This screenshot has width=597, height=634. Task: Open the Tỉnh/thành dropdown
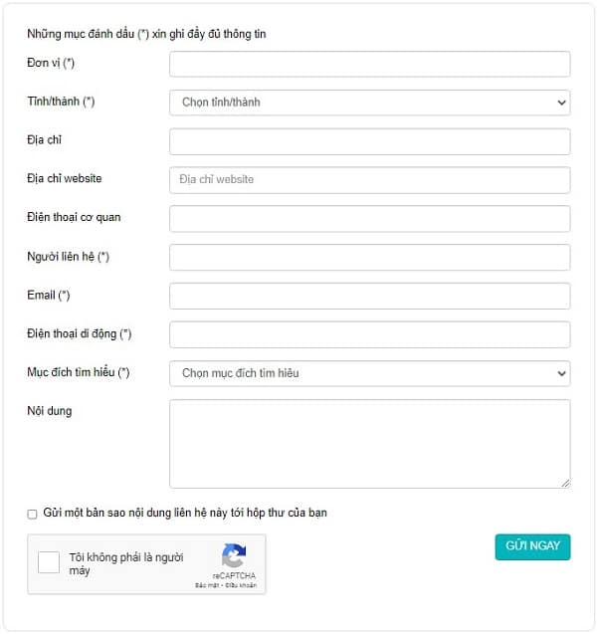[x=370, y=103]
